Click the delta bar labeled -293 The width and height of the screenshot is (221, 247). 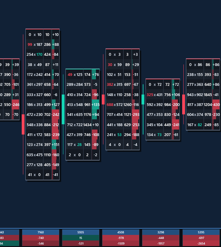click(136, 115)
